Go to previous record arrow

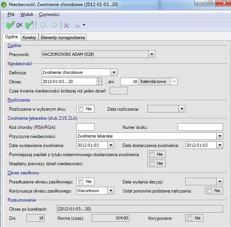click(x=43, y=25)
